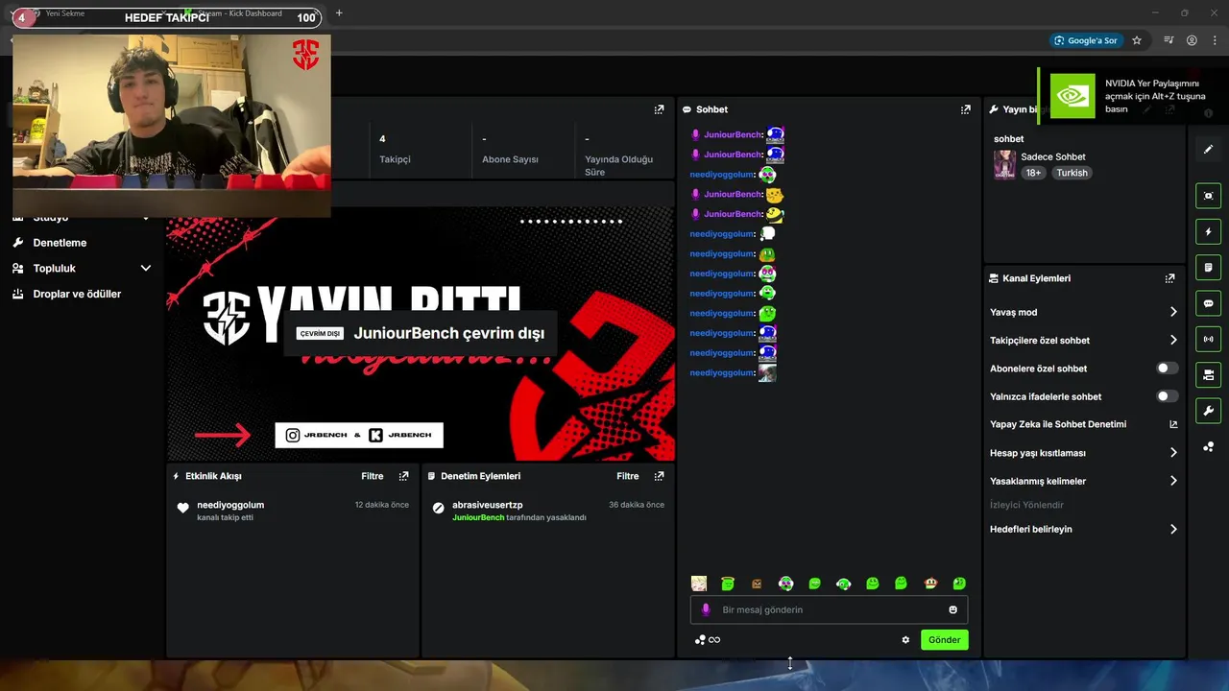The image size is (1229, 691).
Task: Click the pencil edit icon in right sidebar
Action: (x=1208, y=150)
